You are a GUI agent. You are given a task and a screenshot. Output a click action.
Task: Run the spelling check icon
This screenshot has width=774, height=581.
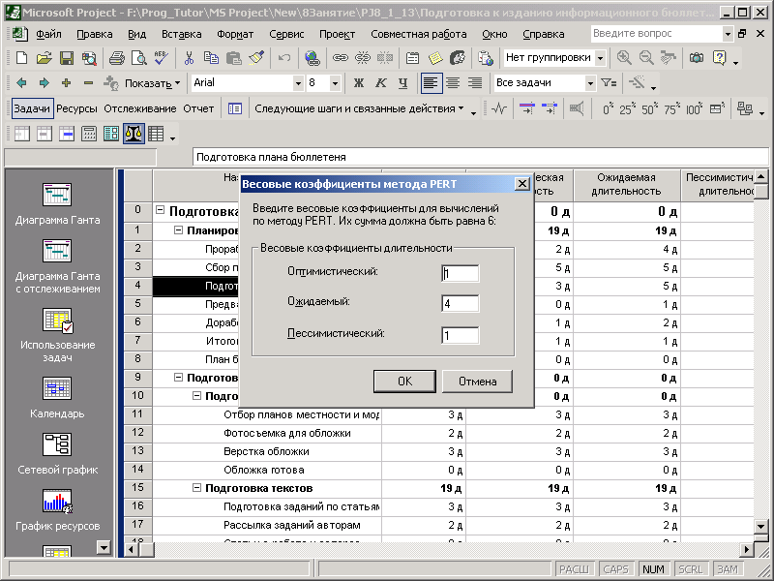161,58
